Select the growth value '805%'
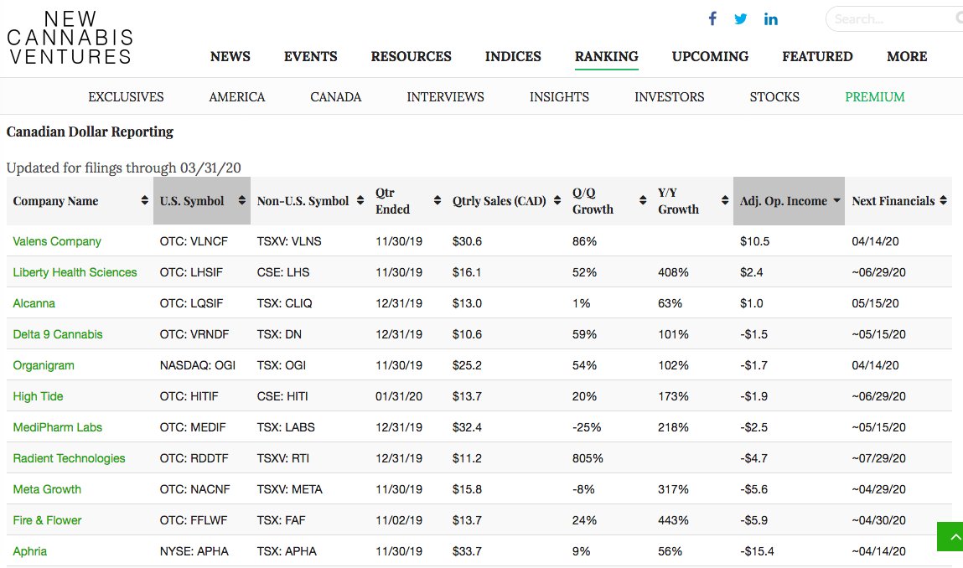The width and height of the screenshot is (963, 568). pyautogui.click(x=588, y=458)
